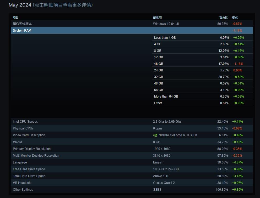Show Free Hard Drive Space details
Viewport: 260px width, 198px height.
29,169
